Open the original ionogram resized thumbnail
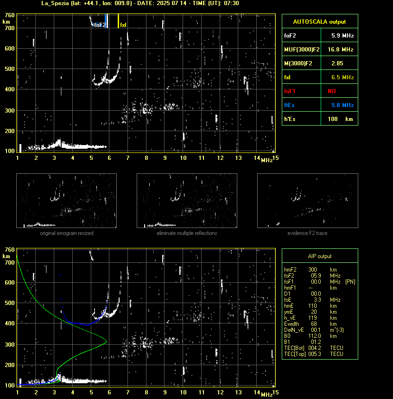 click(66, 201)
